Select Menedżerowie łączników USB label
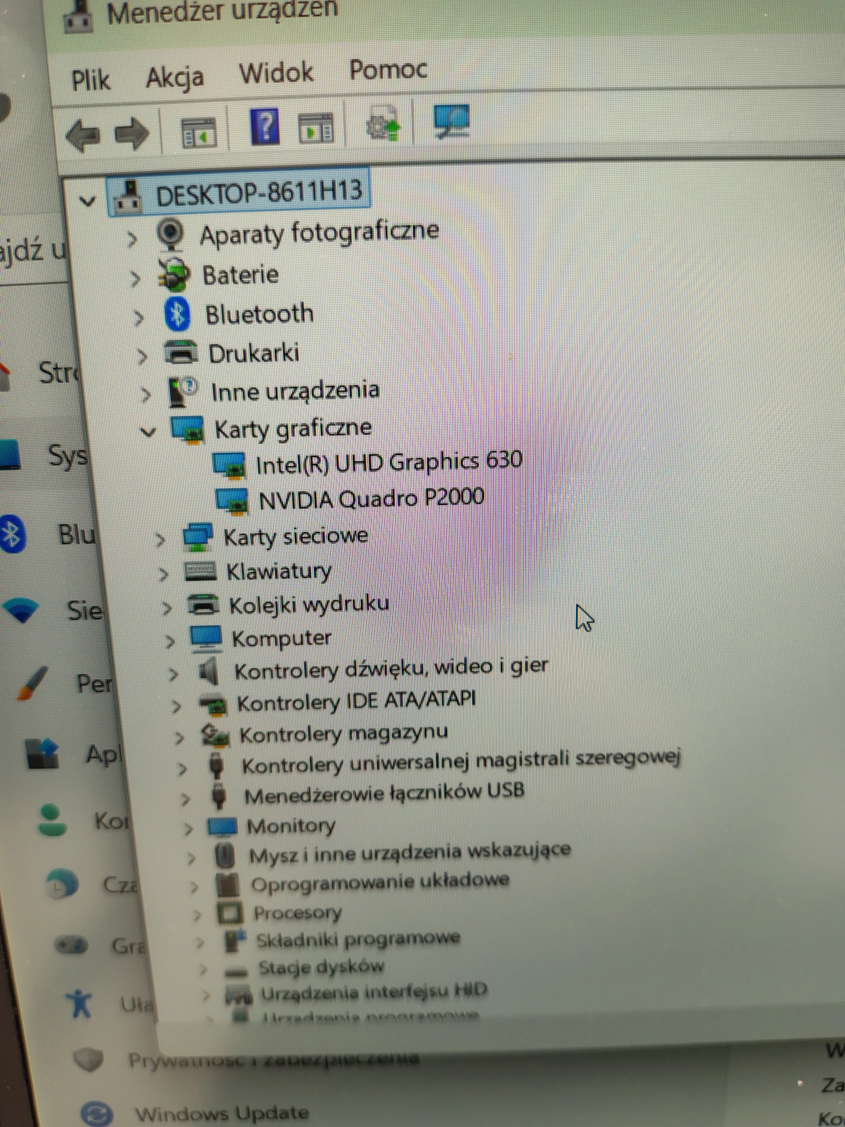Screen dimensions: 845x1127 click(x=385, y=793)
